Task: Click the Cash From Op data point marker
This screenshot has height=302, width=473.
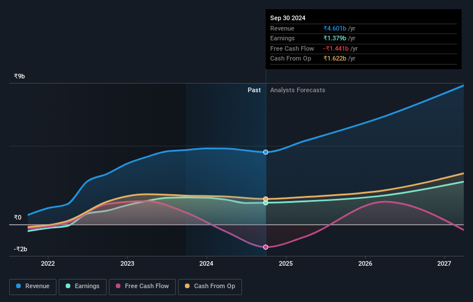Action: click(266, 199)
